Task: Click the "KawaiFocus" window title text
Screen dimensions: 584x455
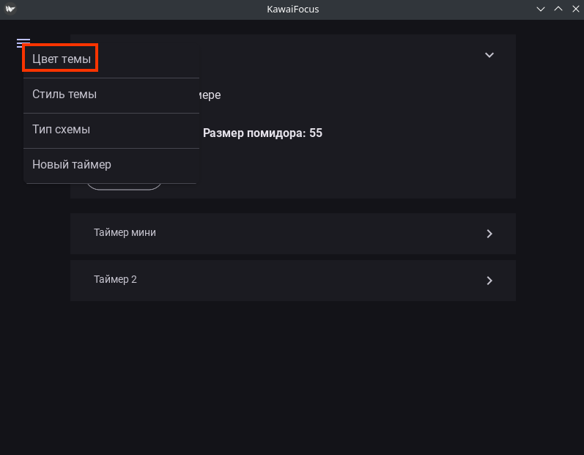Action: click(x=293, y=10)
